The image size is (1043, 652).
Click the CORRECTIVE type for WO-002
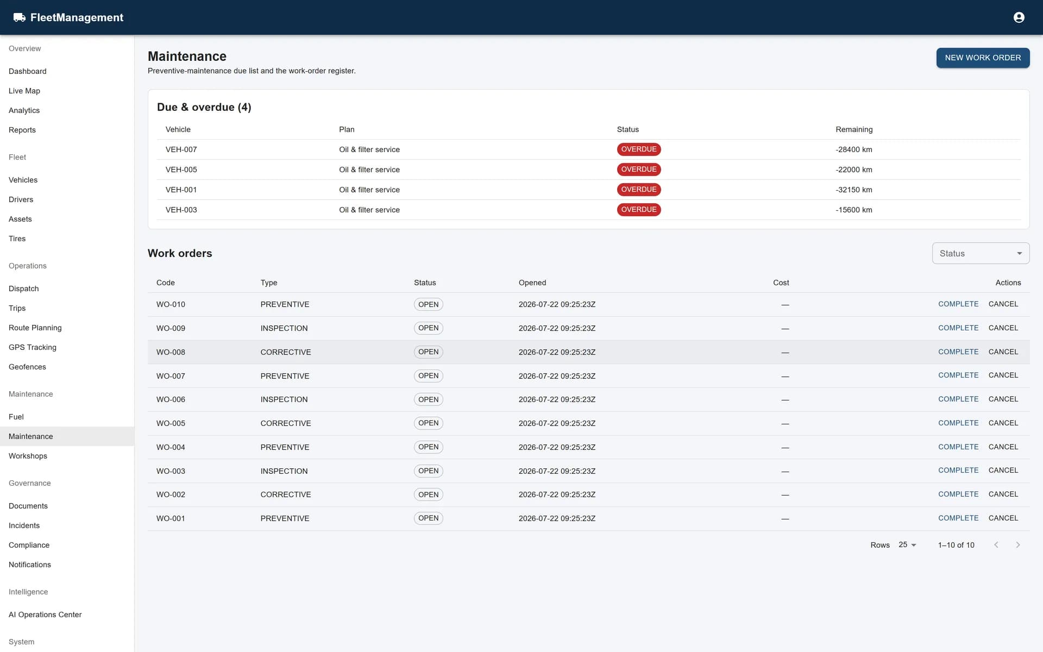click(x=286, y=494)
